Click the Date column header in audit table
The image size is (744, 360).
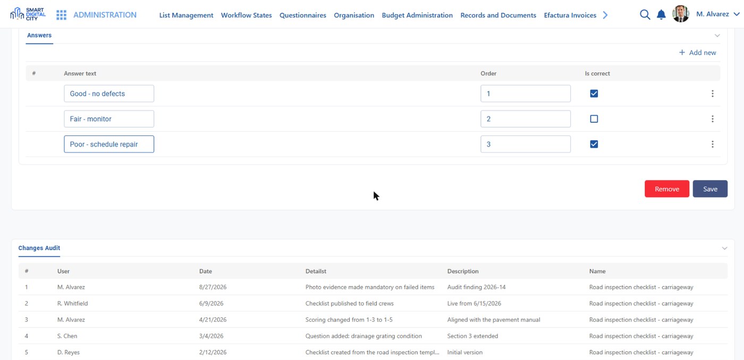[205, 271]
